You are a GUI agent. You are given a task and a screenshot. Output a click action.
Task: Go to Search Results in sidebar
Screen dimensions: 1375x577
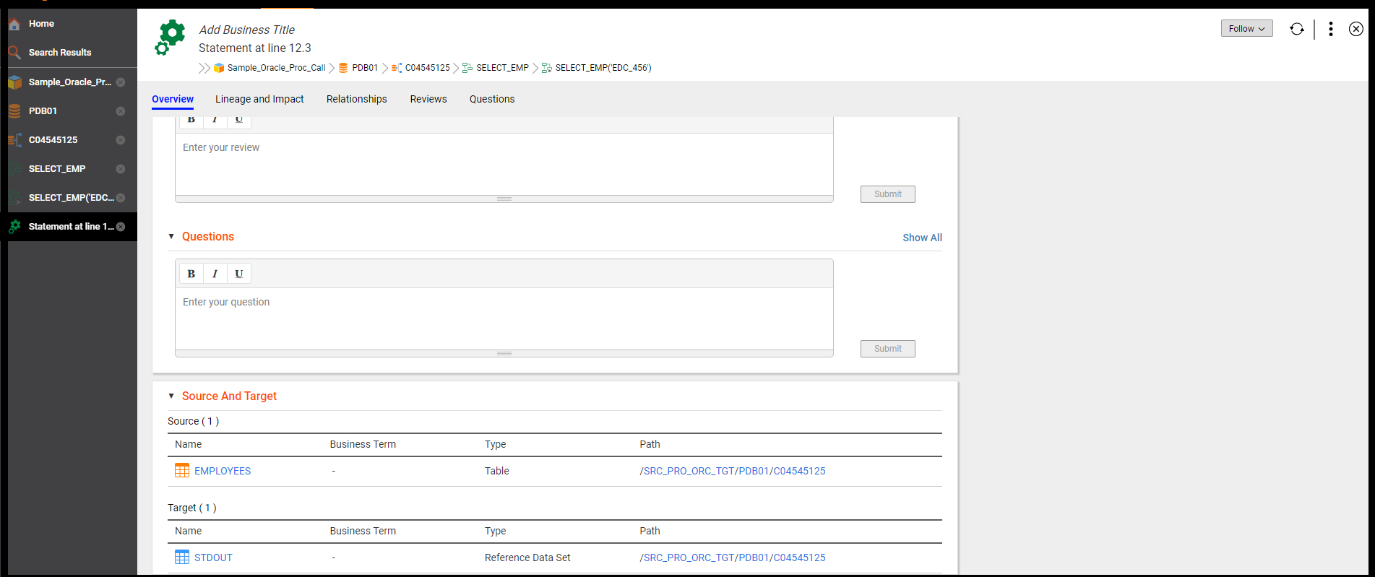tap(60, 53)
